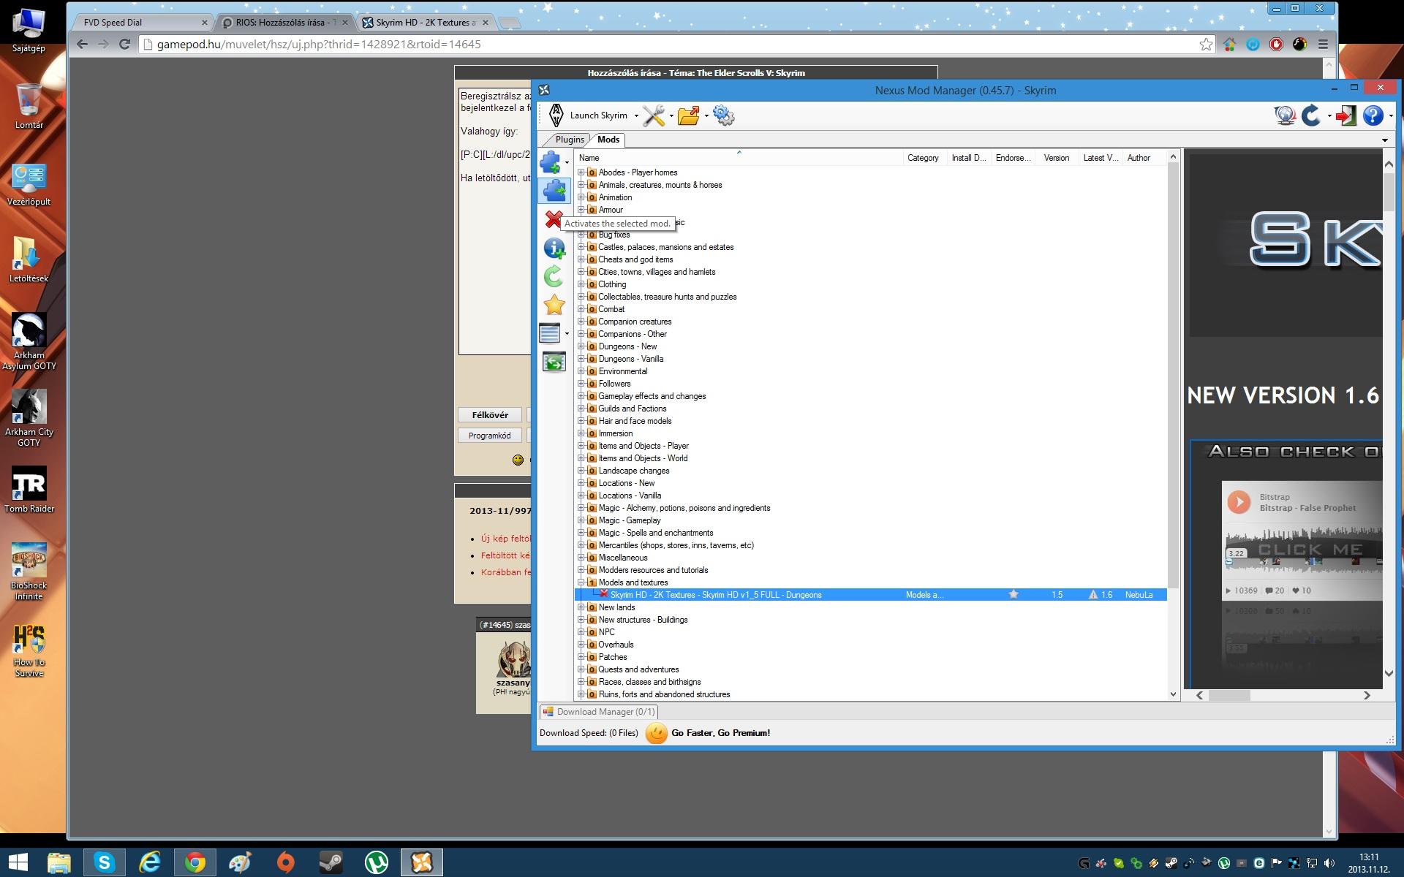Expand the Abodes - Player homes category
Image resolution: width=1404 pixels, height=877 pixels.
(x=581, y=172)
